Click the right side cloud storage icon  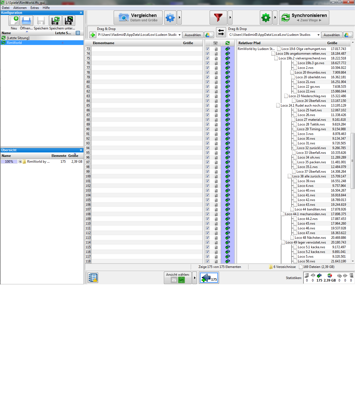pyautogui.click(x=348, y=35)
